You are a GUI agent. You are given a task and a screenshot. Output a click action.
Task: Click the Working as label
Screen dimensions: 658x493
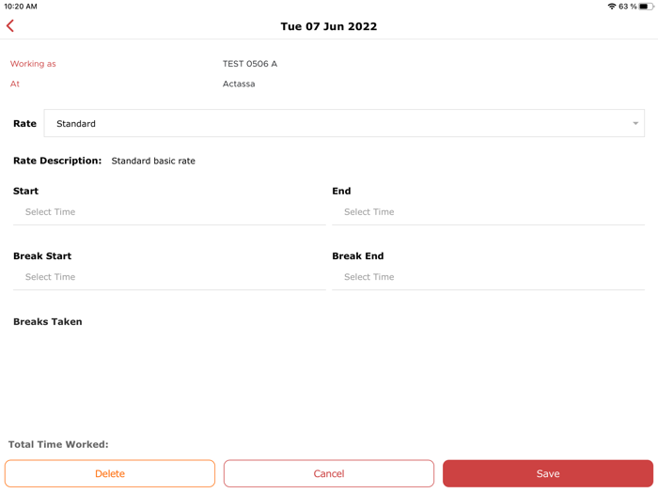click(x=33, y=64)
